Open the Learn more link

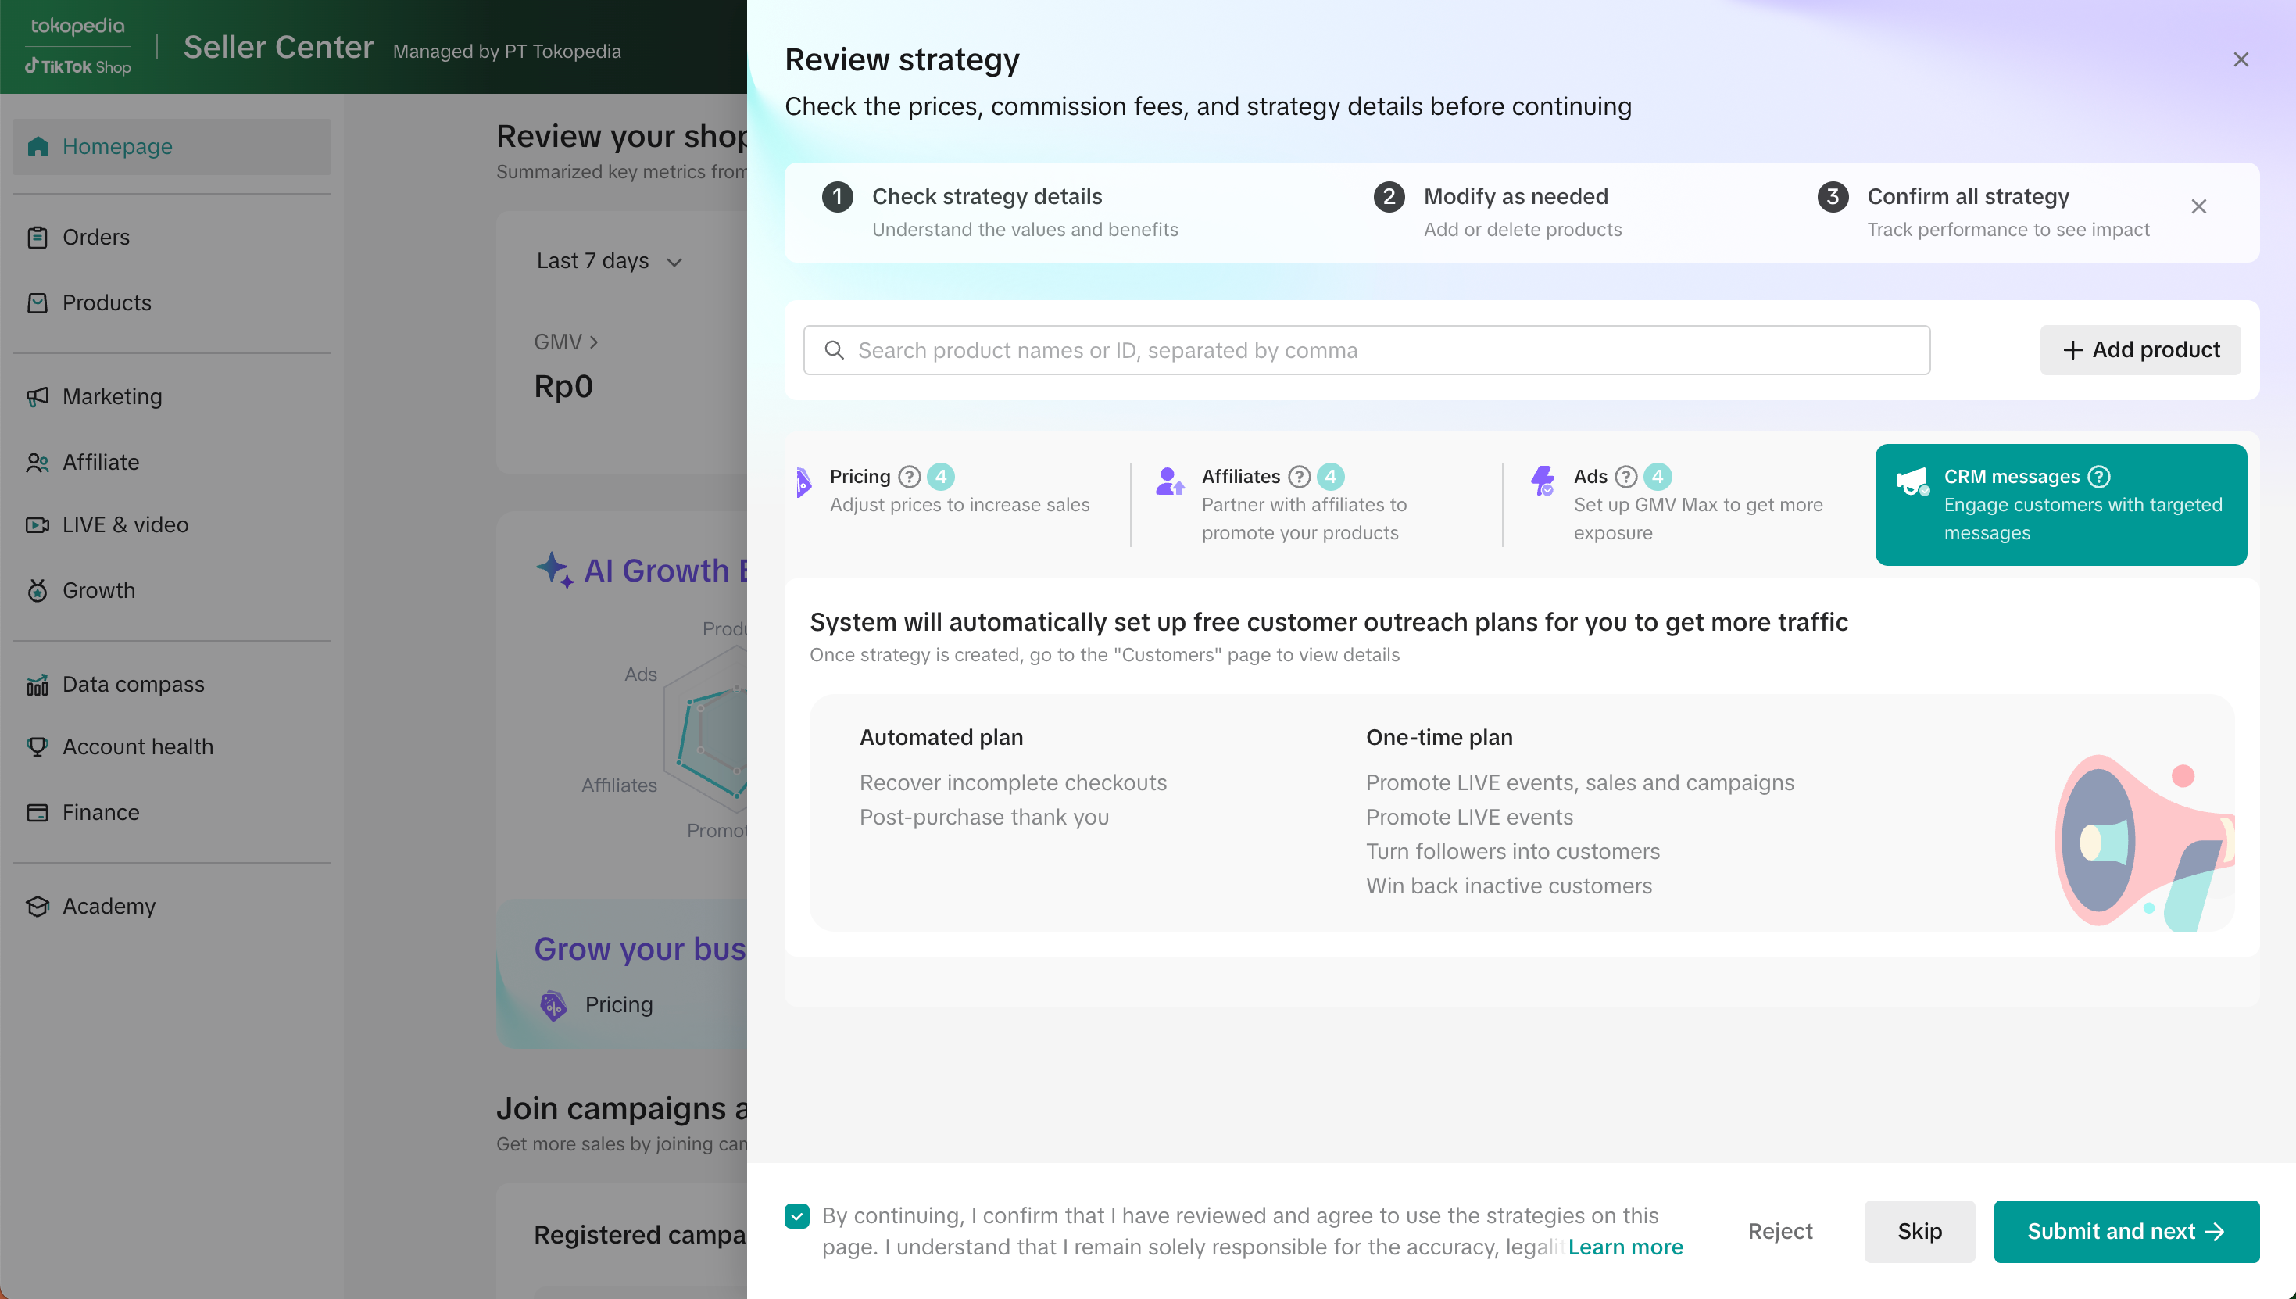pos(1625,1247)
